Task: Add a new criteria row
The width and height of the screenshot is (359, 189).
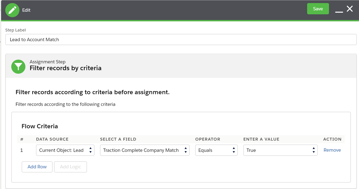Action: pyautogui.click(x=37, y=167)
